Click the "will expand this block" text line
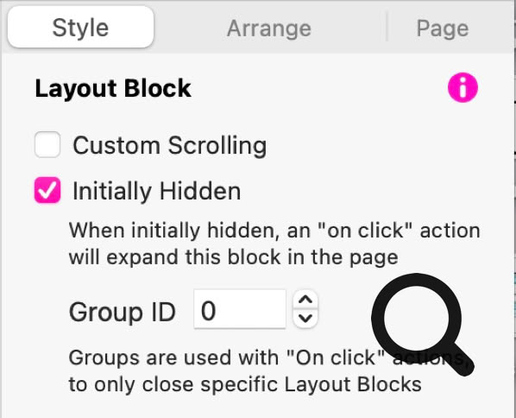 click(234, 256)
